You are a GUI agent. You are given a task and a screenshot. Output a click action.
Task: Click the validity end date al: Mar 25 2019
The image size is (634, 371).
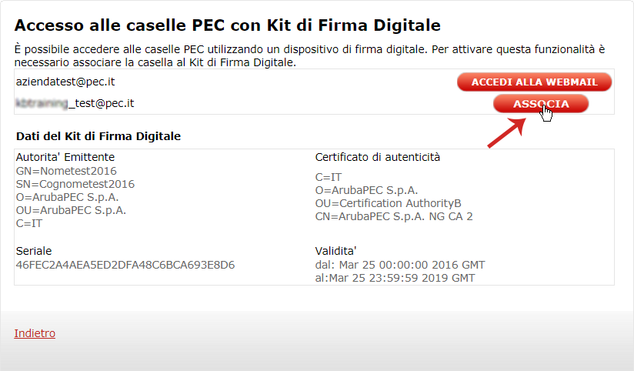[395, 279]
